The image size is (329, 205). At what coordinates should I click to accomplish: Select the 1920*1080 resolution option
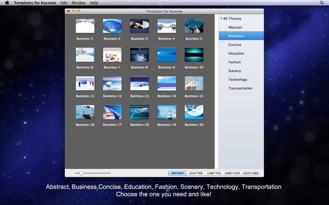coord(250,173)
